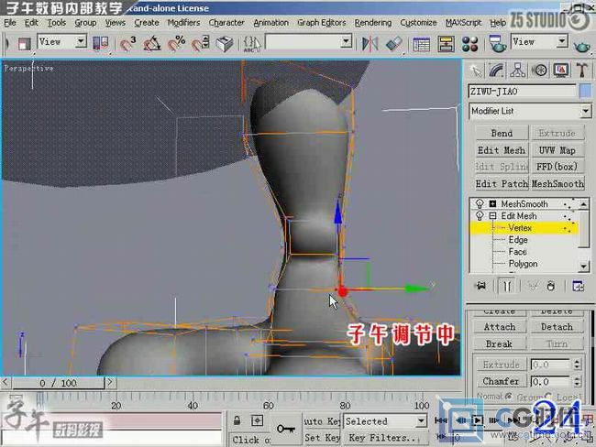Click the Key Filters button

[x=385, y=438]
